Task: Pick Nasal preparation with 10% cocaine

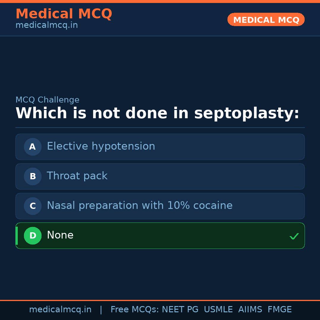Action: point(140,206)
